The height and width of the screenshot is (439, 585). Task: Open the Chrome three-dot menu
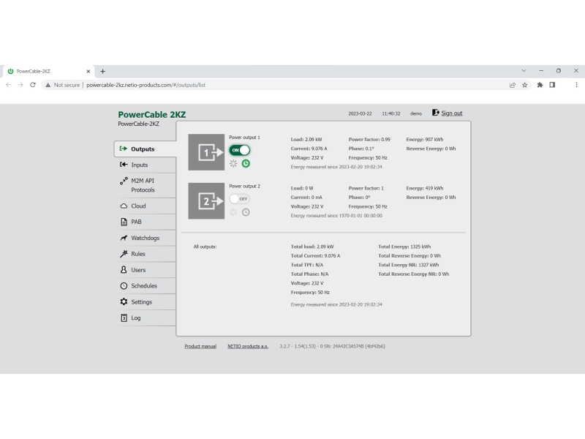tap(576, 85)
